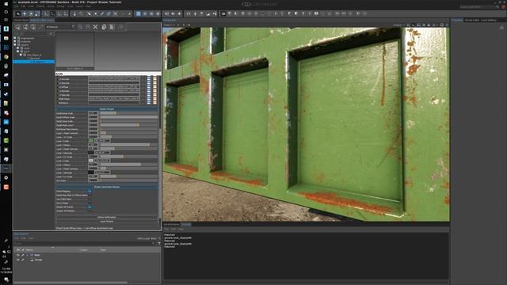Uncheck the Detail Mapping checkbox

[x=90, y=192]
